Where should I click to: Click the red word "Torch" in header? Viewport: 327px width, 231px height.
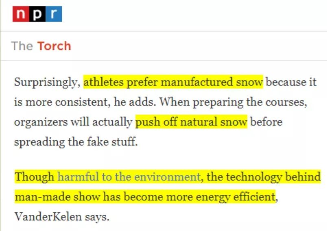[x=54, y=46]
